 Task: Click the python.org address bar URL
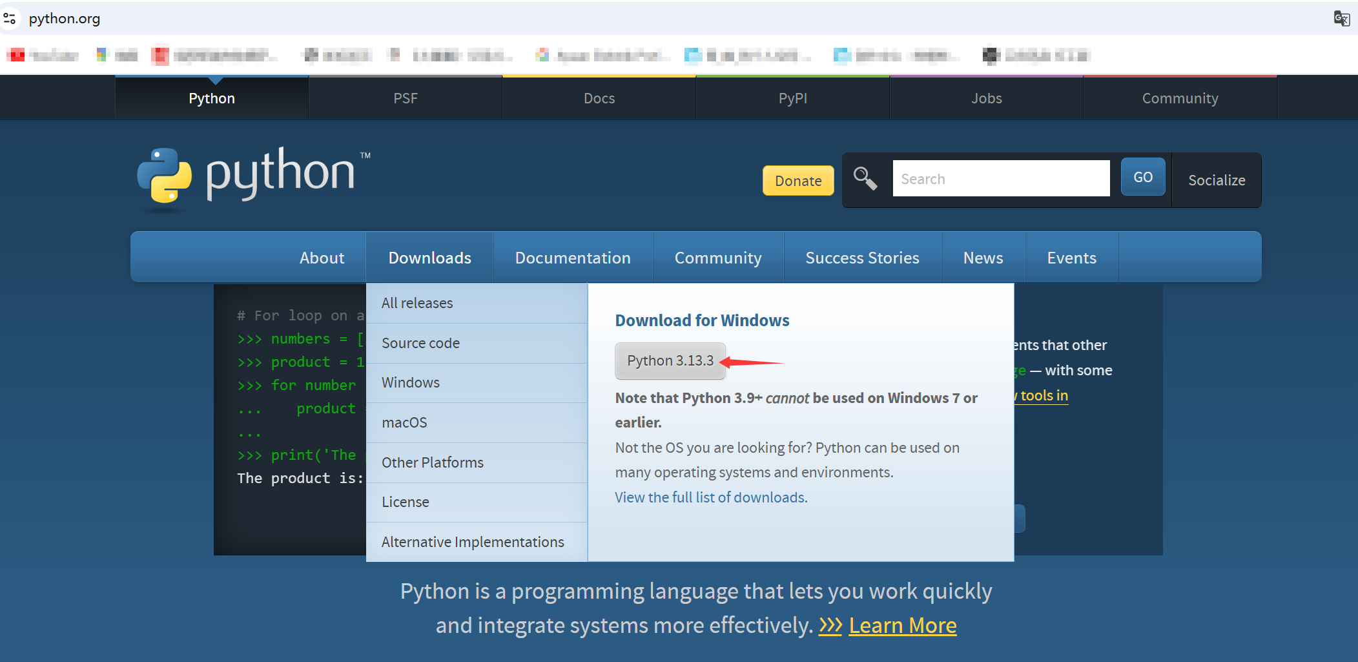(x=65, y=18)
